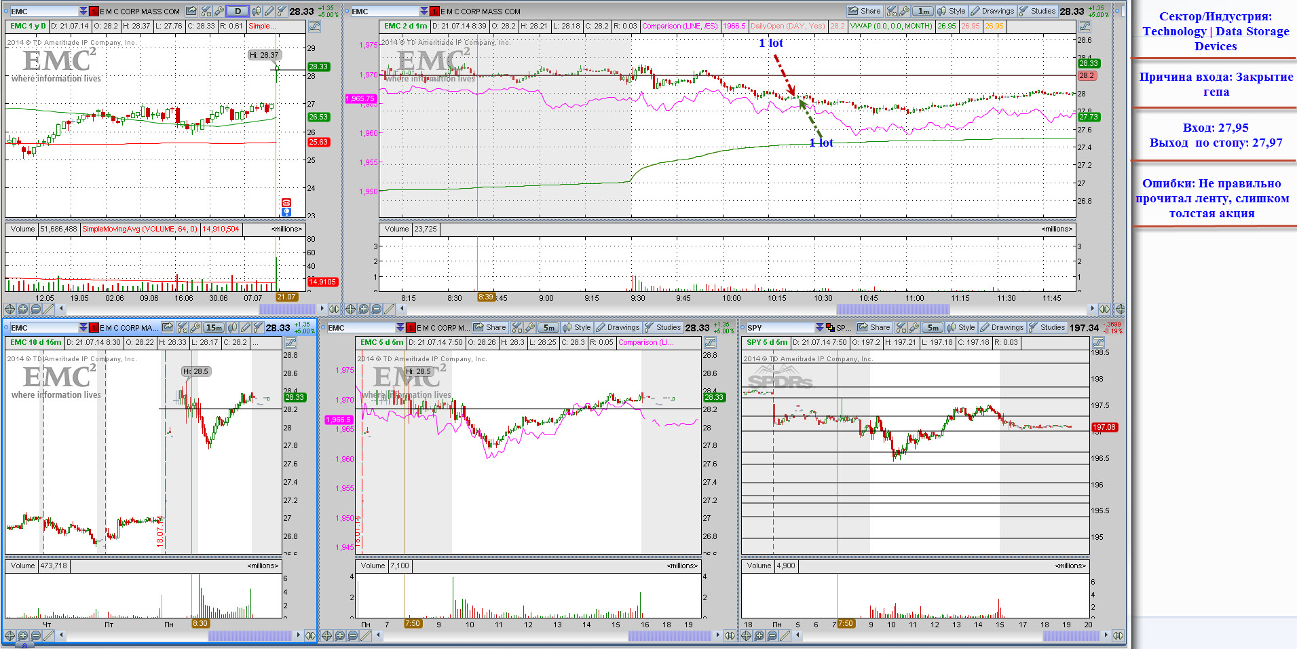
Task: Click pan crosshair icon below SPY chart
Action: click(746, 635)
